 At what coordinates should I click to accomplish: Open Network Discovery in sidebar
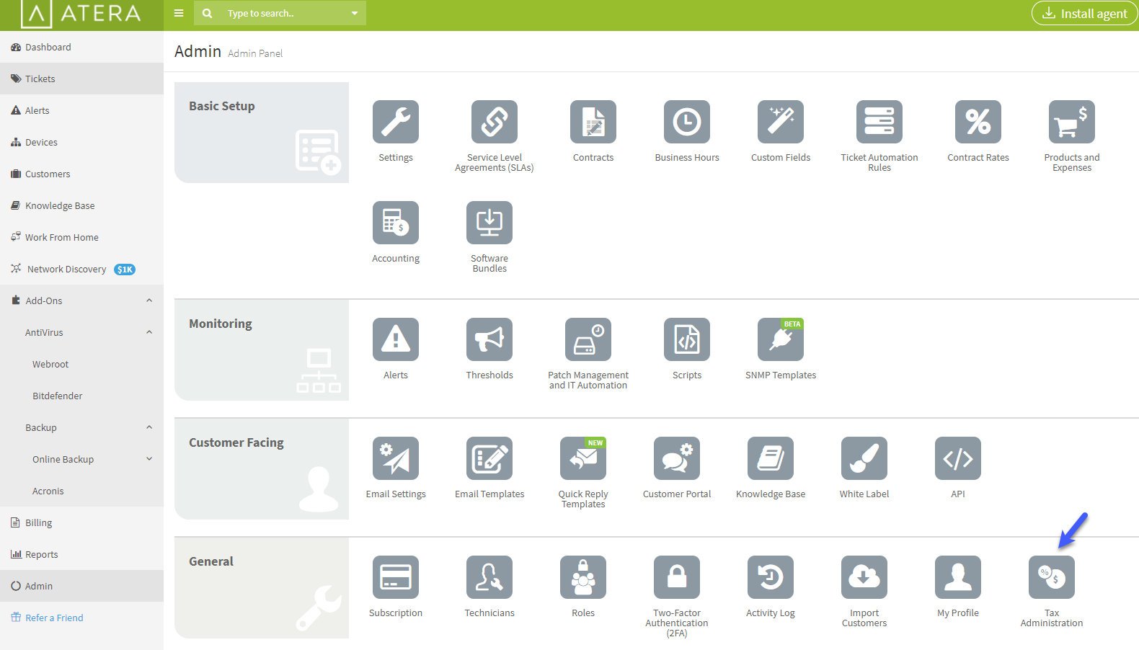coord(81,269)
